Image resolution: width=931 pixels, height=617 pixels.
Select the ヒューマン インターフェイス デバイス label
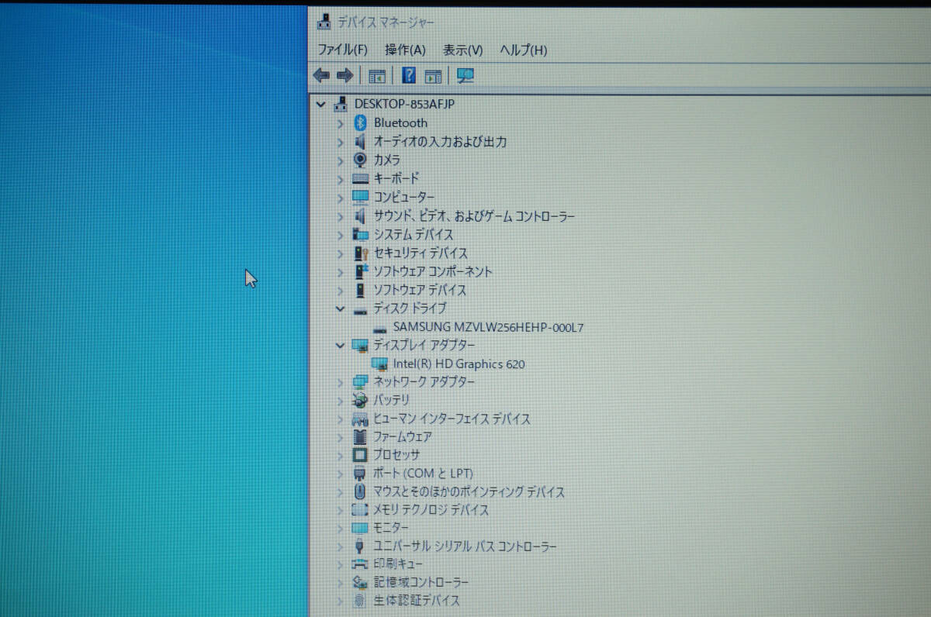coord(452,419)
